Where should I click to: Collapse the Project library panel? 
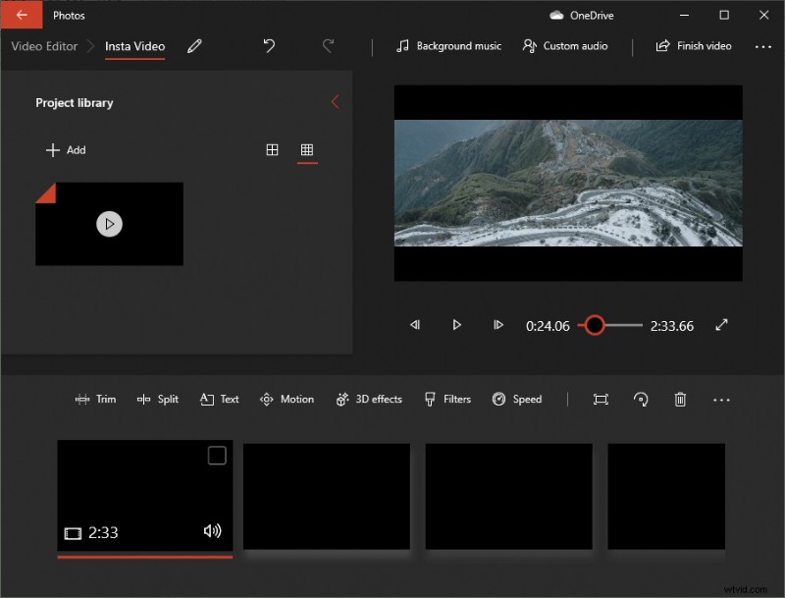tap(336, 101)
